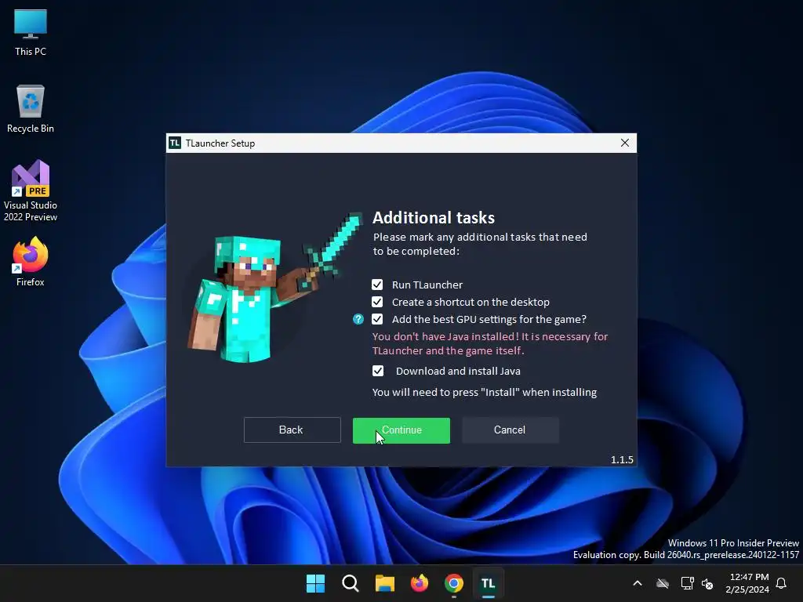Open the Recycle Bin desktop icon

31,109
